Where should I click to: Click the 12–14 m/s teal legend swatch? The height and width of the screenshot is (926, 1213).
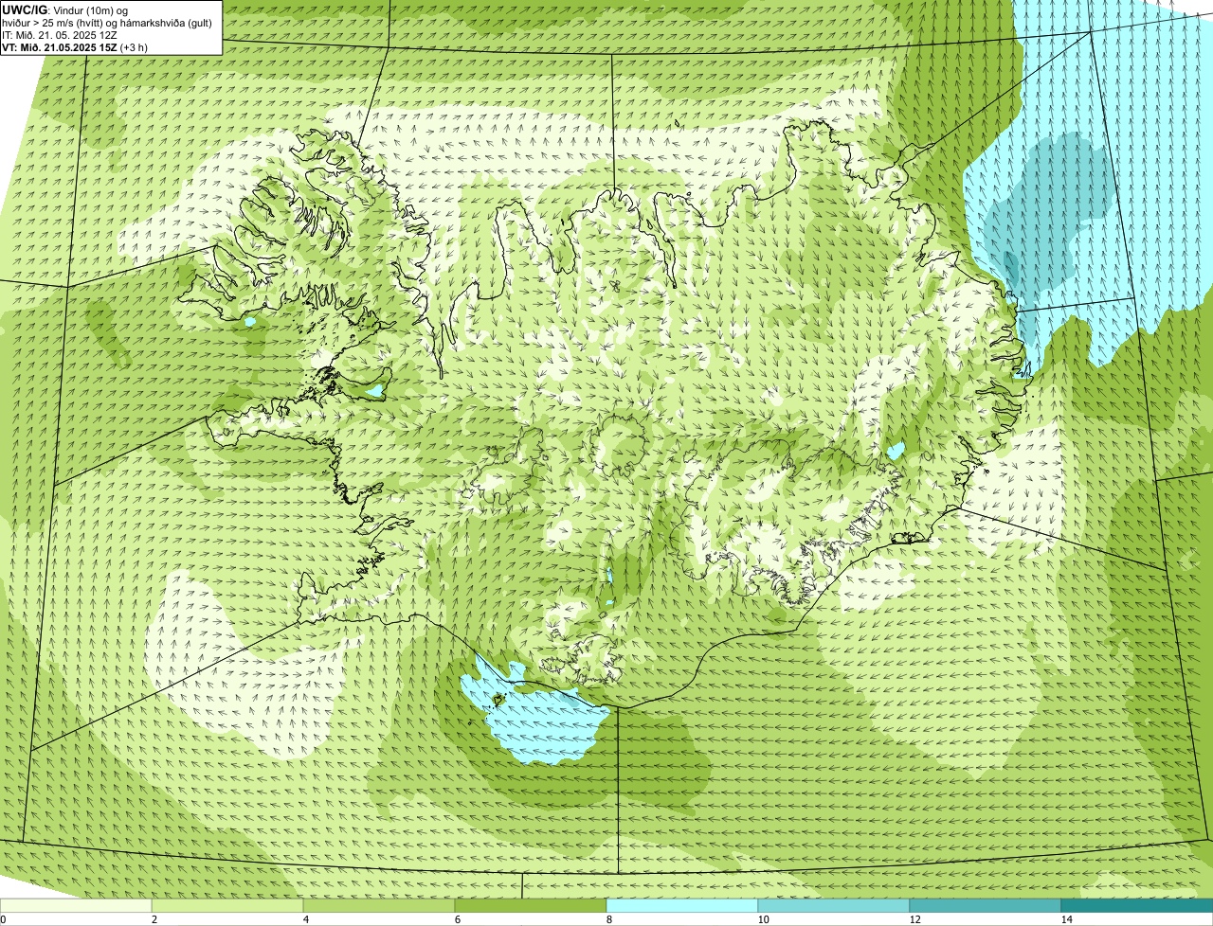pos(986,905)
